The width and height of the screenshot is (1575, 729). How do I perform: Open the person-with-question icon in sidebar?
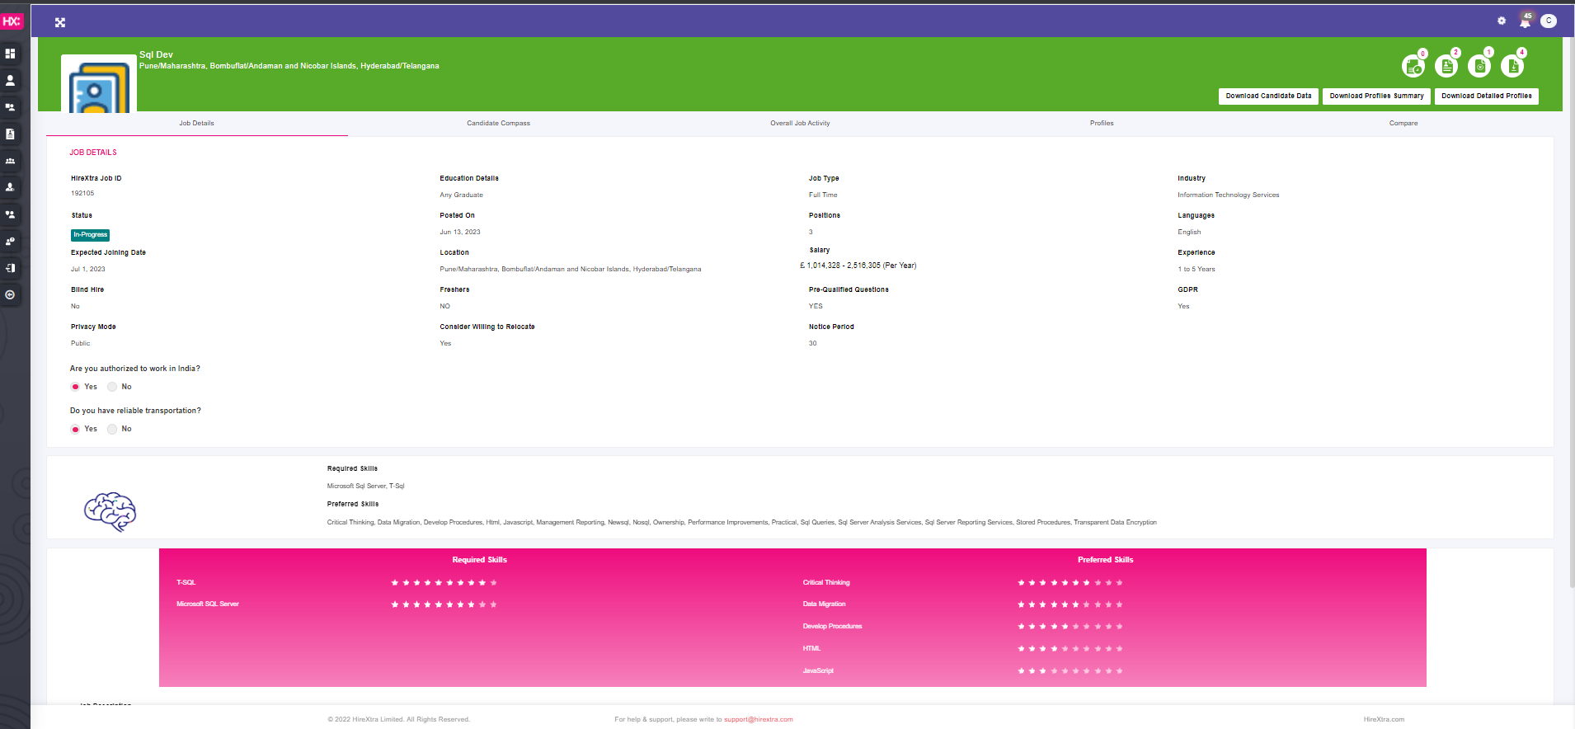[x=10, y=241]
